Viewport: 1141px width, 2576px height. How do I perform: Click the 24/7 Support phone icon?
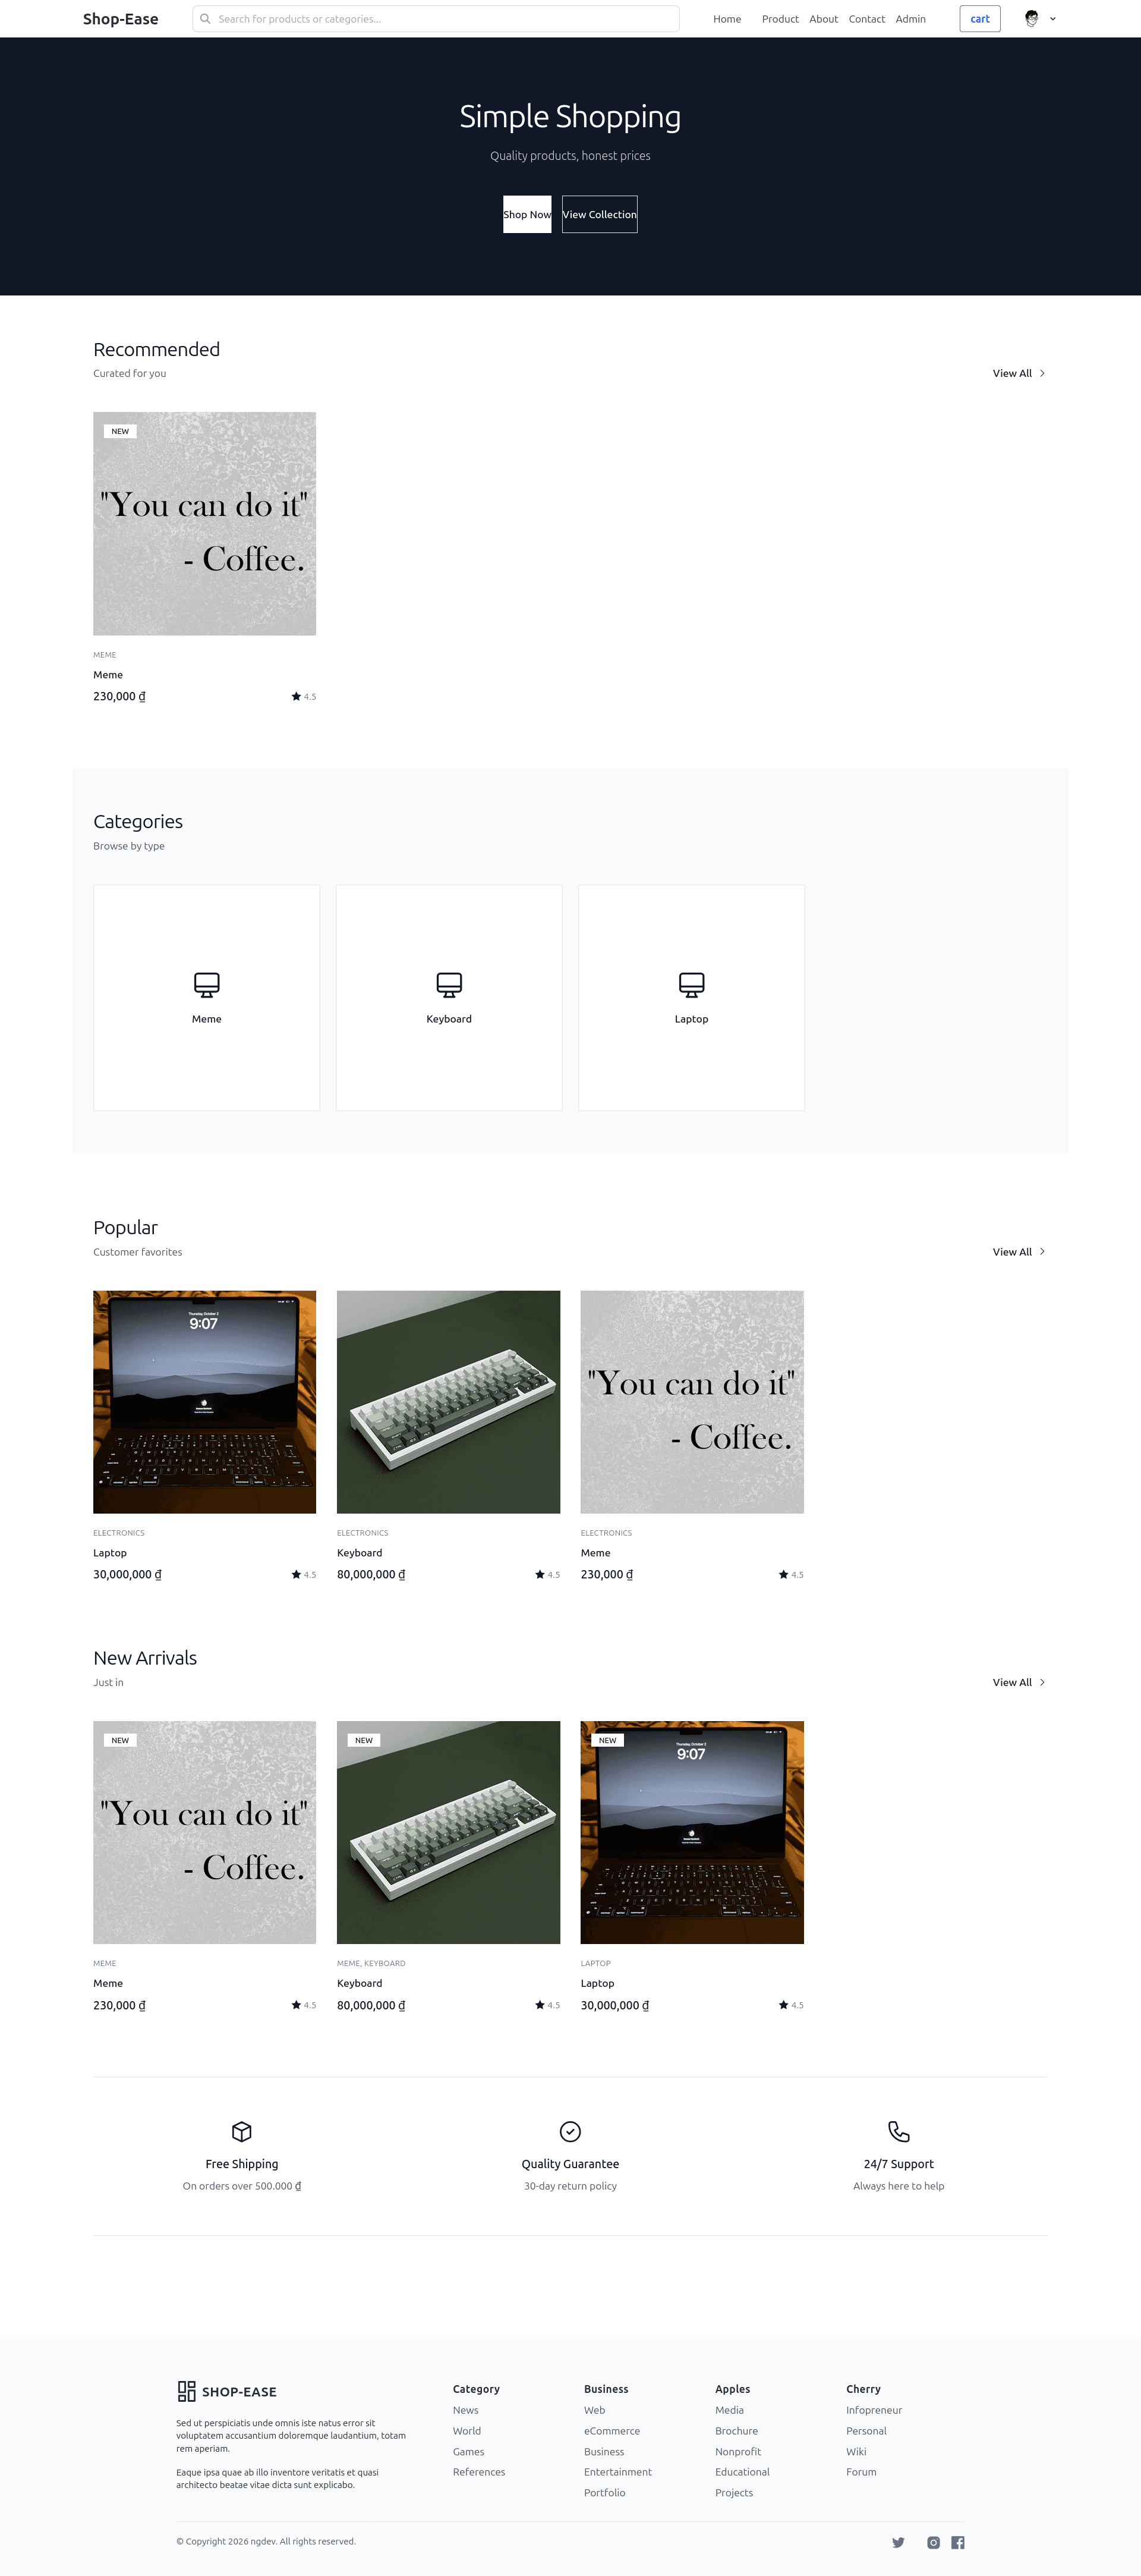click(898, 2132)
